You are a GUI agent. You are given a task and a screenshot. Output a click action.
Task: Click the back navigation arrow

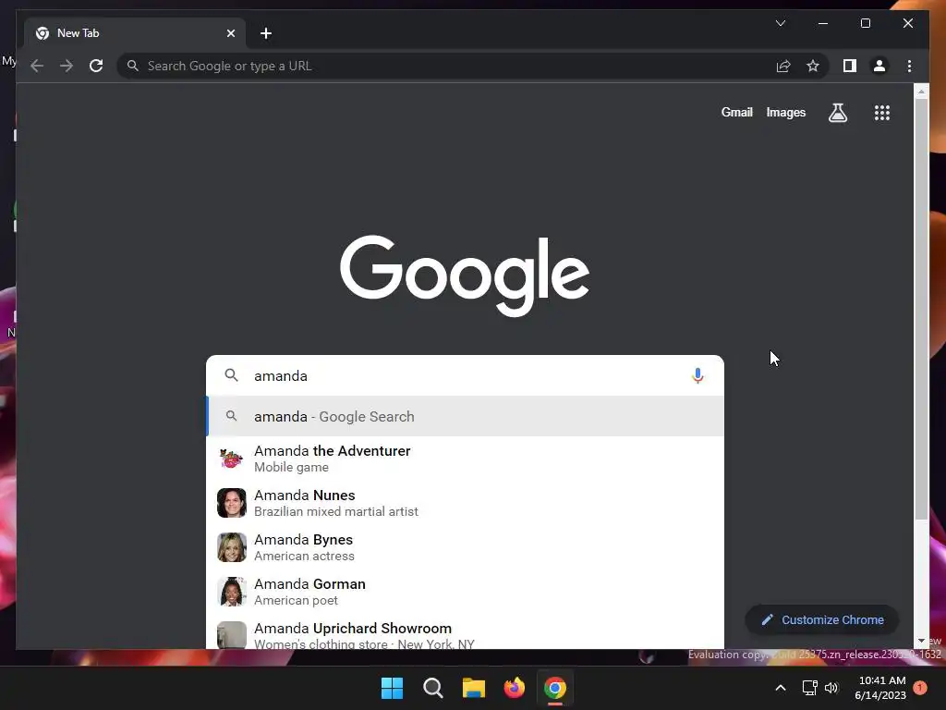point(37,66)
